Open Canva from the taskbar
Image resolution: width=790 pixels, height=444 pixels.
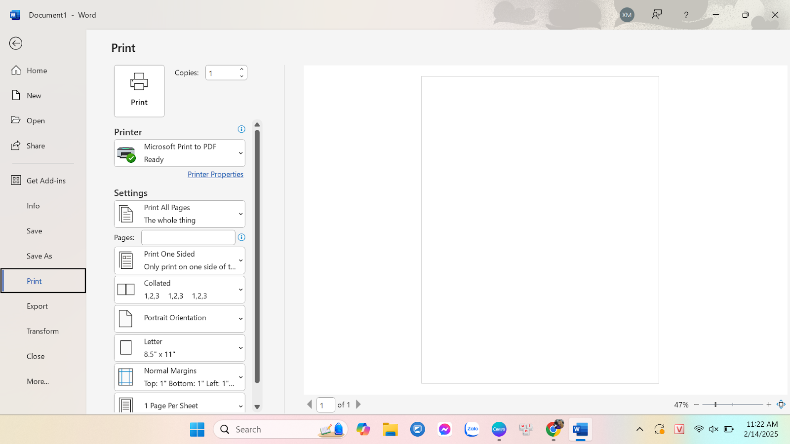point(499,430)
